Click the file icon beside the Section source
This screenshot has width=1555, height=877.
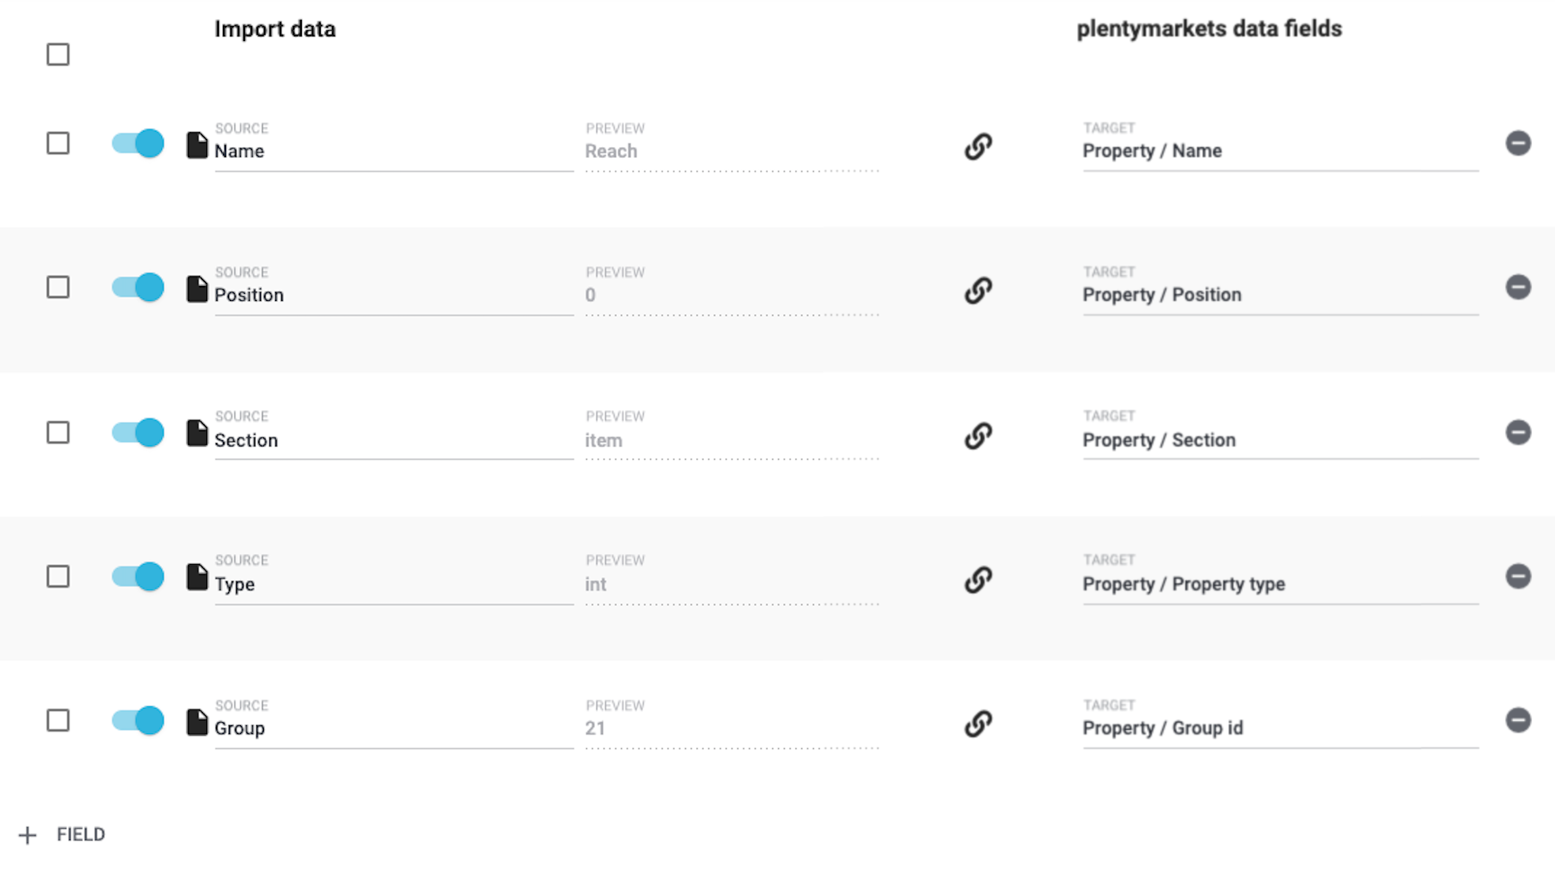pyautogui.click(x=197, y=433)
